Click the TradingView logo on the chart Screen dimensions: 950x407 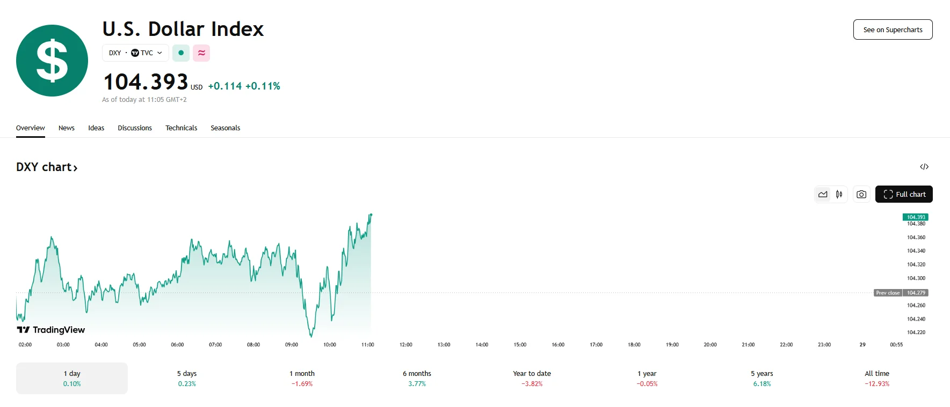(x=51, y=330)
